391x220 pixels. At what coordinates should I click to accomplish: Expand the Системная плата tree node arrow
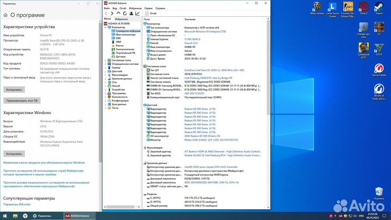click(x=105, y=60)
